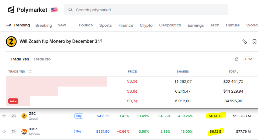The image size is (258, 140).
Task: Click the XMR Monero name
Action: click(x=34, y=131)
